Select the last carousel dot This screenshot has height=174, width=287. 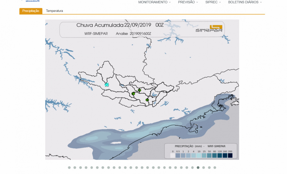[215, 167]
